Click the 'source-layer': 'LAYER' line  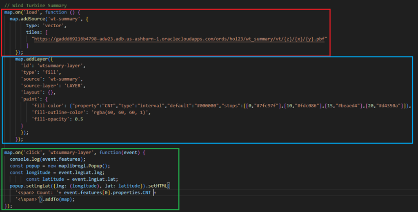pyautogui.click(x=53, y=85)
